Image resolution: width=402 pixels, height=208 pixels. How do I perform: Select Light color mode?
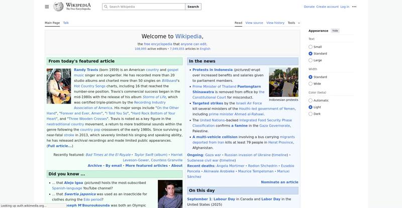(x=311, y=107)
